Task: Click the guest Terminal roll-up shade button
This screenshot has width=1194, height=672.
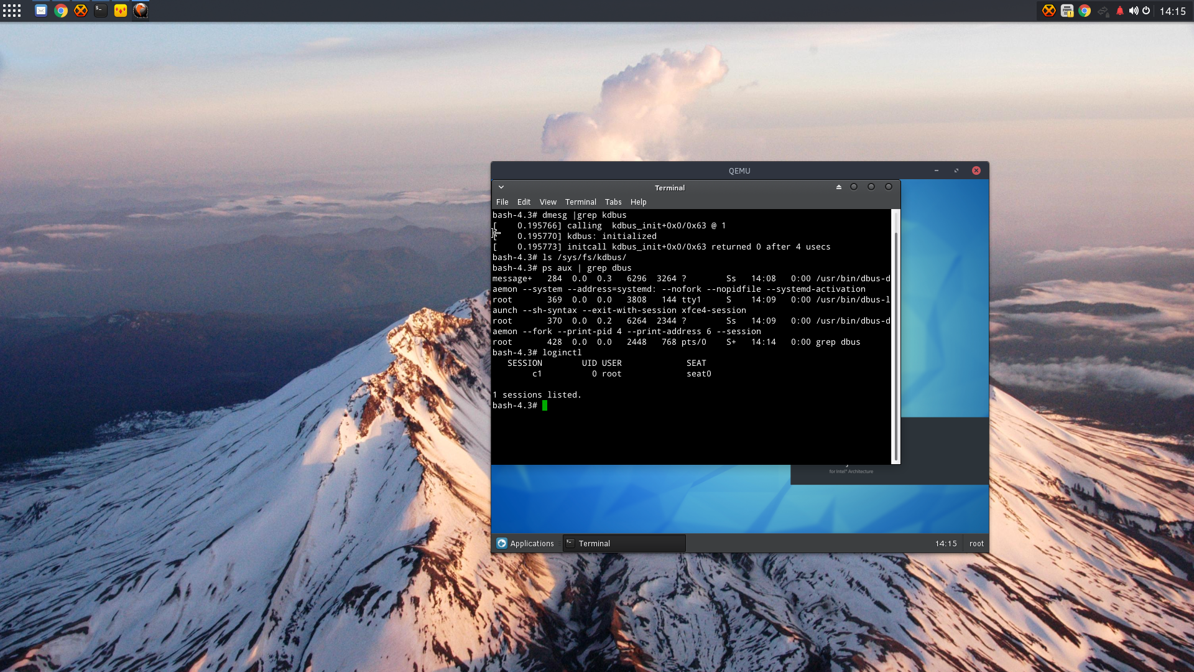Action: pyautogui.click(x=839, y=187)
